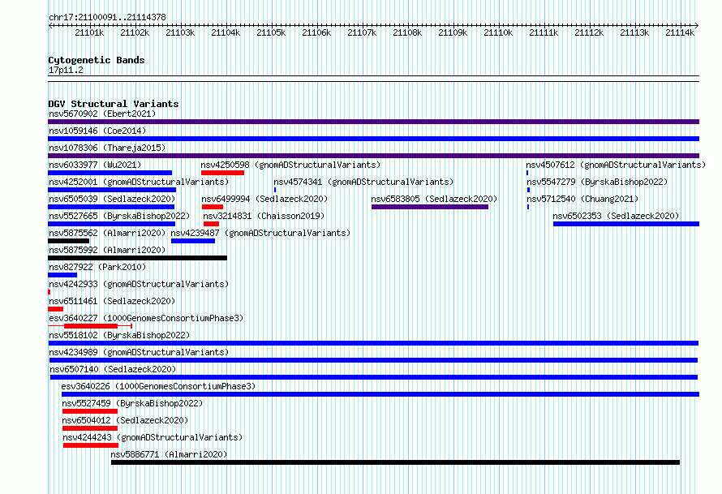
Task: Click the blue bar under nsv4234989
Action: click(373, 360)
